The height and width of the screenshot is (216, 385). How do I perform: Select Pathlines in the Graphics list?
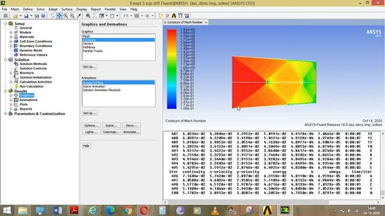119,47
